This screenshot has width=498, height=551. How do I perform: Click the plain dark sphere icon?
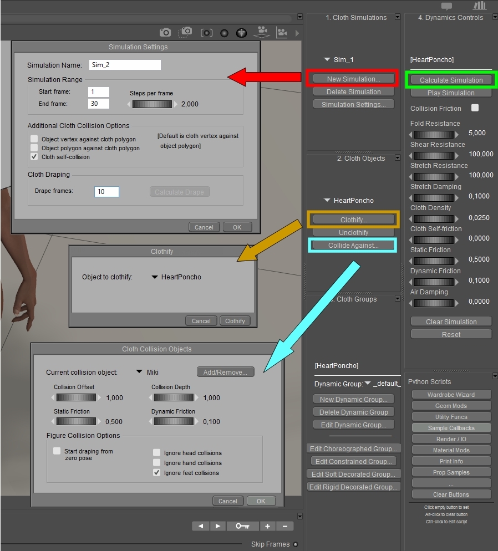tap(224, 33)
